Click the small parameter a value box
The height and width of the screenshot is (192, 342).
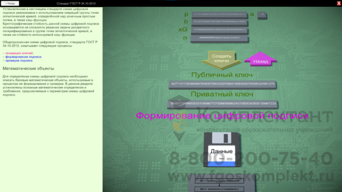coord(263,15)
